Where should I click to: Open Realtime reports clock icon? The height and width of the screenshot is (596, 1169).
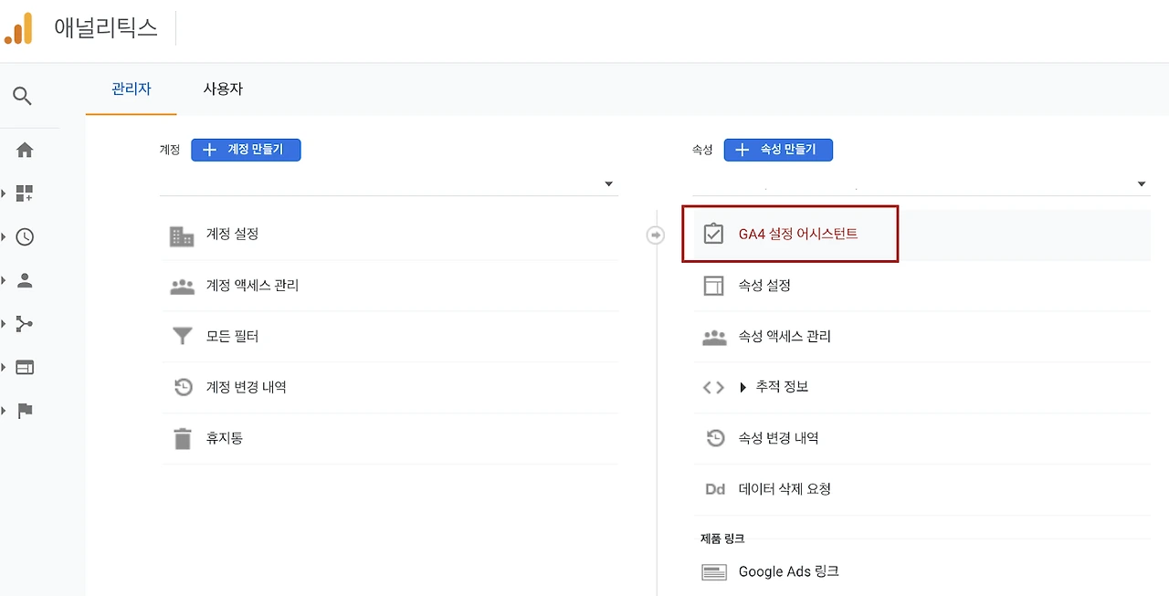pos(25,237)
